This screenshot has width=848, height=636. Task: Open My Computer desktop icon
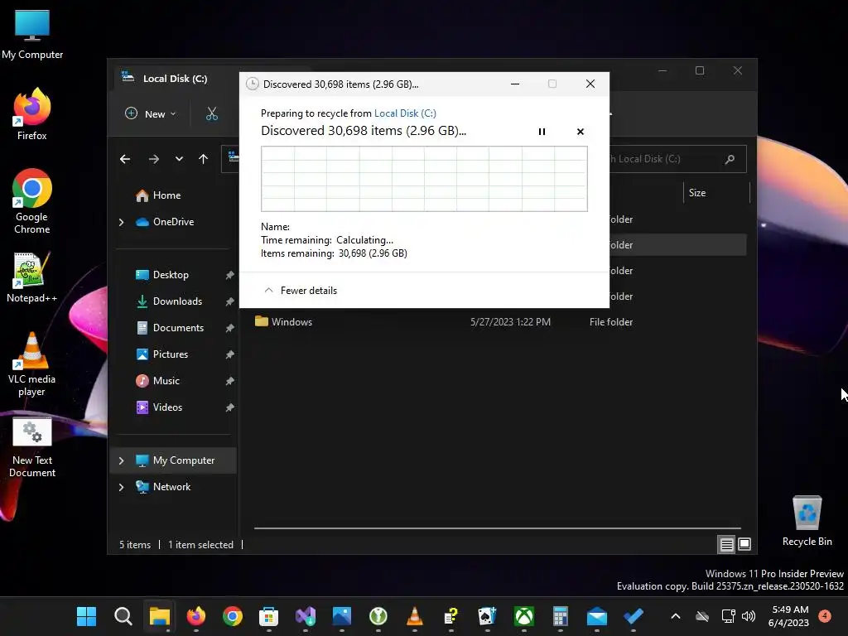pos(32,33)
